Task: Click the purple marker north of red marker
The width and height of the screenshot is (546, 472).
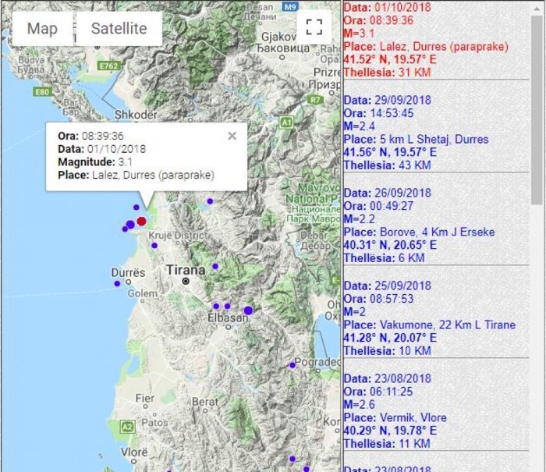Action: (136, 208)
